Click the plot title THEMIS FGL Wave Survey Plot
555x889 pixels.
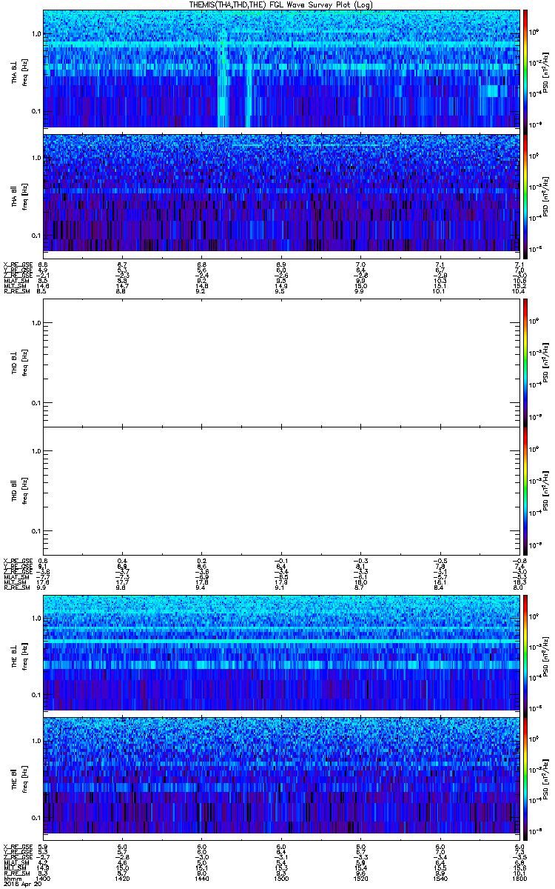[x=282, y=4]
